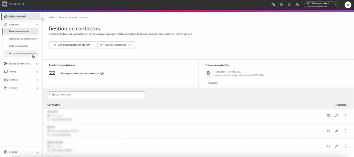The height and width of the screenshot is (157, 354).
Task: Open chat for the second contact
Action: point(328,131)
